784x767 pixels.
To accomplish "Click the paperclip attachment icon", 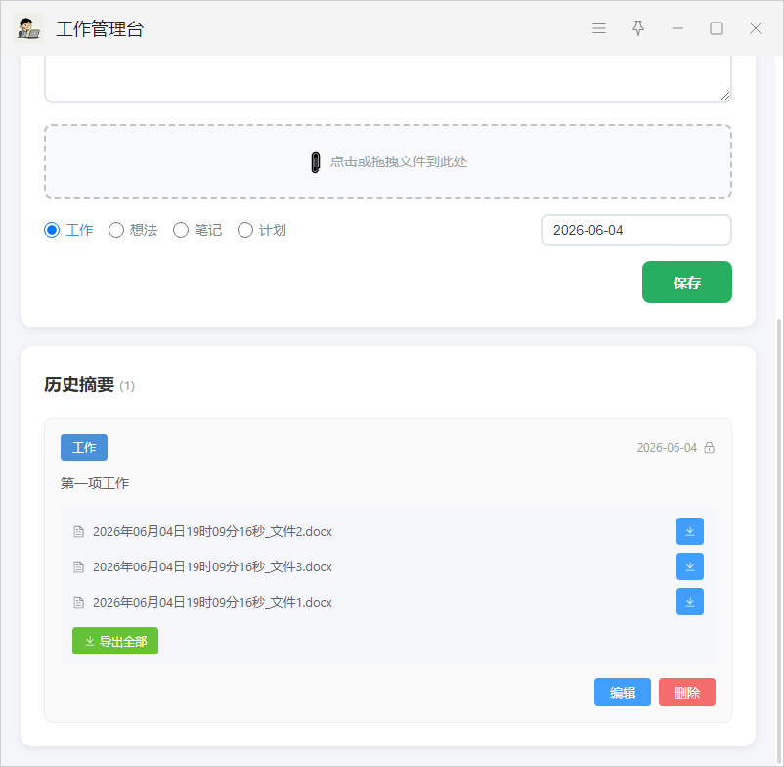I will (x=316, y=162).
